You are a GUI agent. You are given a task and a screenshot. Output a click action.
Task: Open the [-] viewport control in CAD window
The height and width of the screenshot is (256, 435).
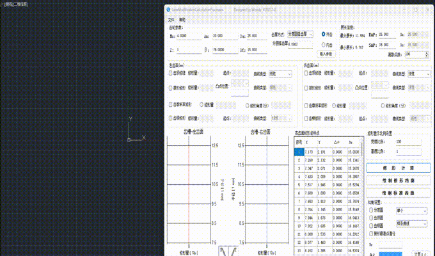pyautogui.click(x=3, y=4)
